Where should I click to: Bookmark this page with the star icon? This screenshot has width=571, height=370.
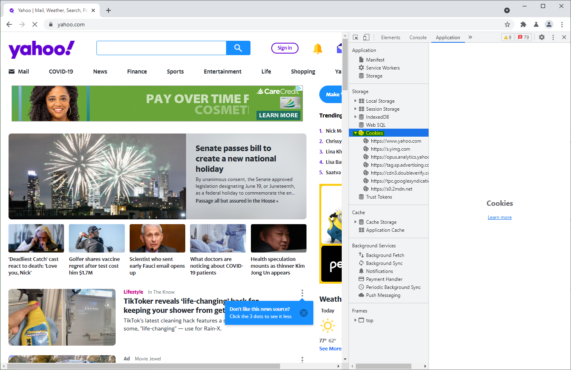tap(507, 24)
